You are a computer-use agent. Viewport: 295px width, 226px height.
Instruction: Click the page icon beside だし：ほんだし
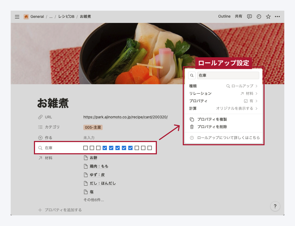[86, 183]
